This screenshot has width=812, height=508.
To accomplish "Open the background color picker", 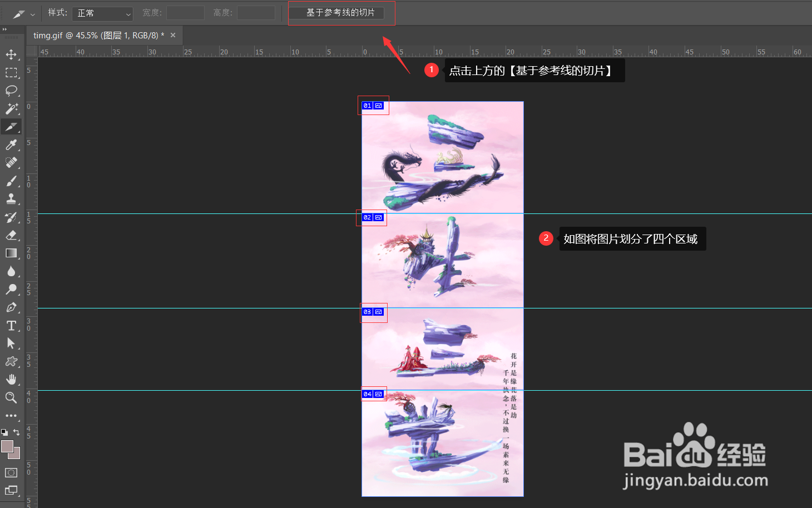I will [x=17, y=455].
